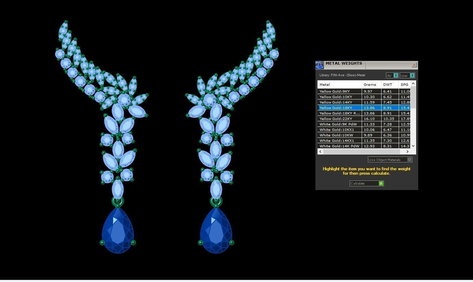
Task: Click the horizontal scrollbar thumb
Action: (x=361, y=151)
